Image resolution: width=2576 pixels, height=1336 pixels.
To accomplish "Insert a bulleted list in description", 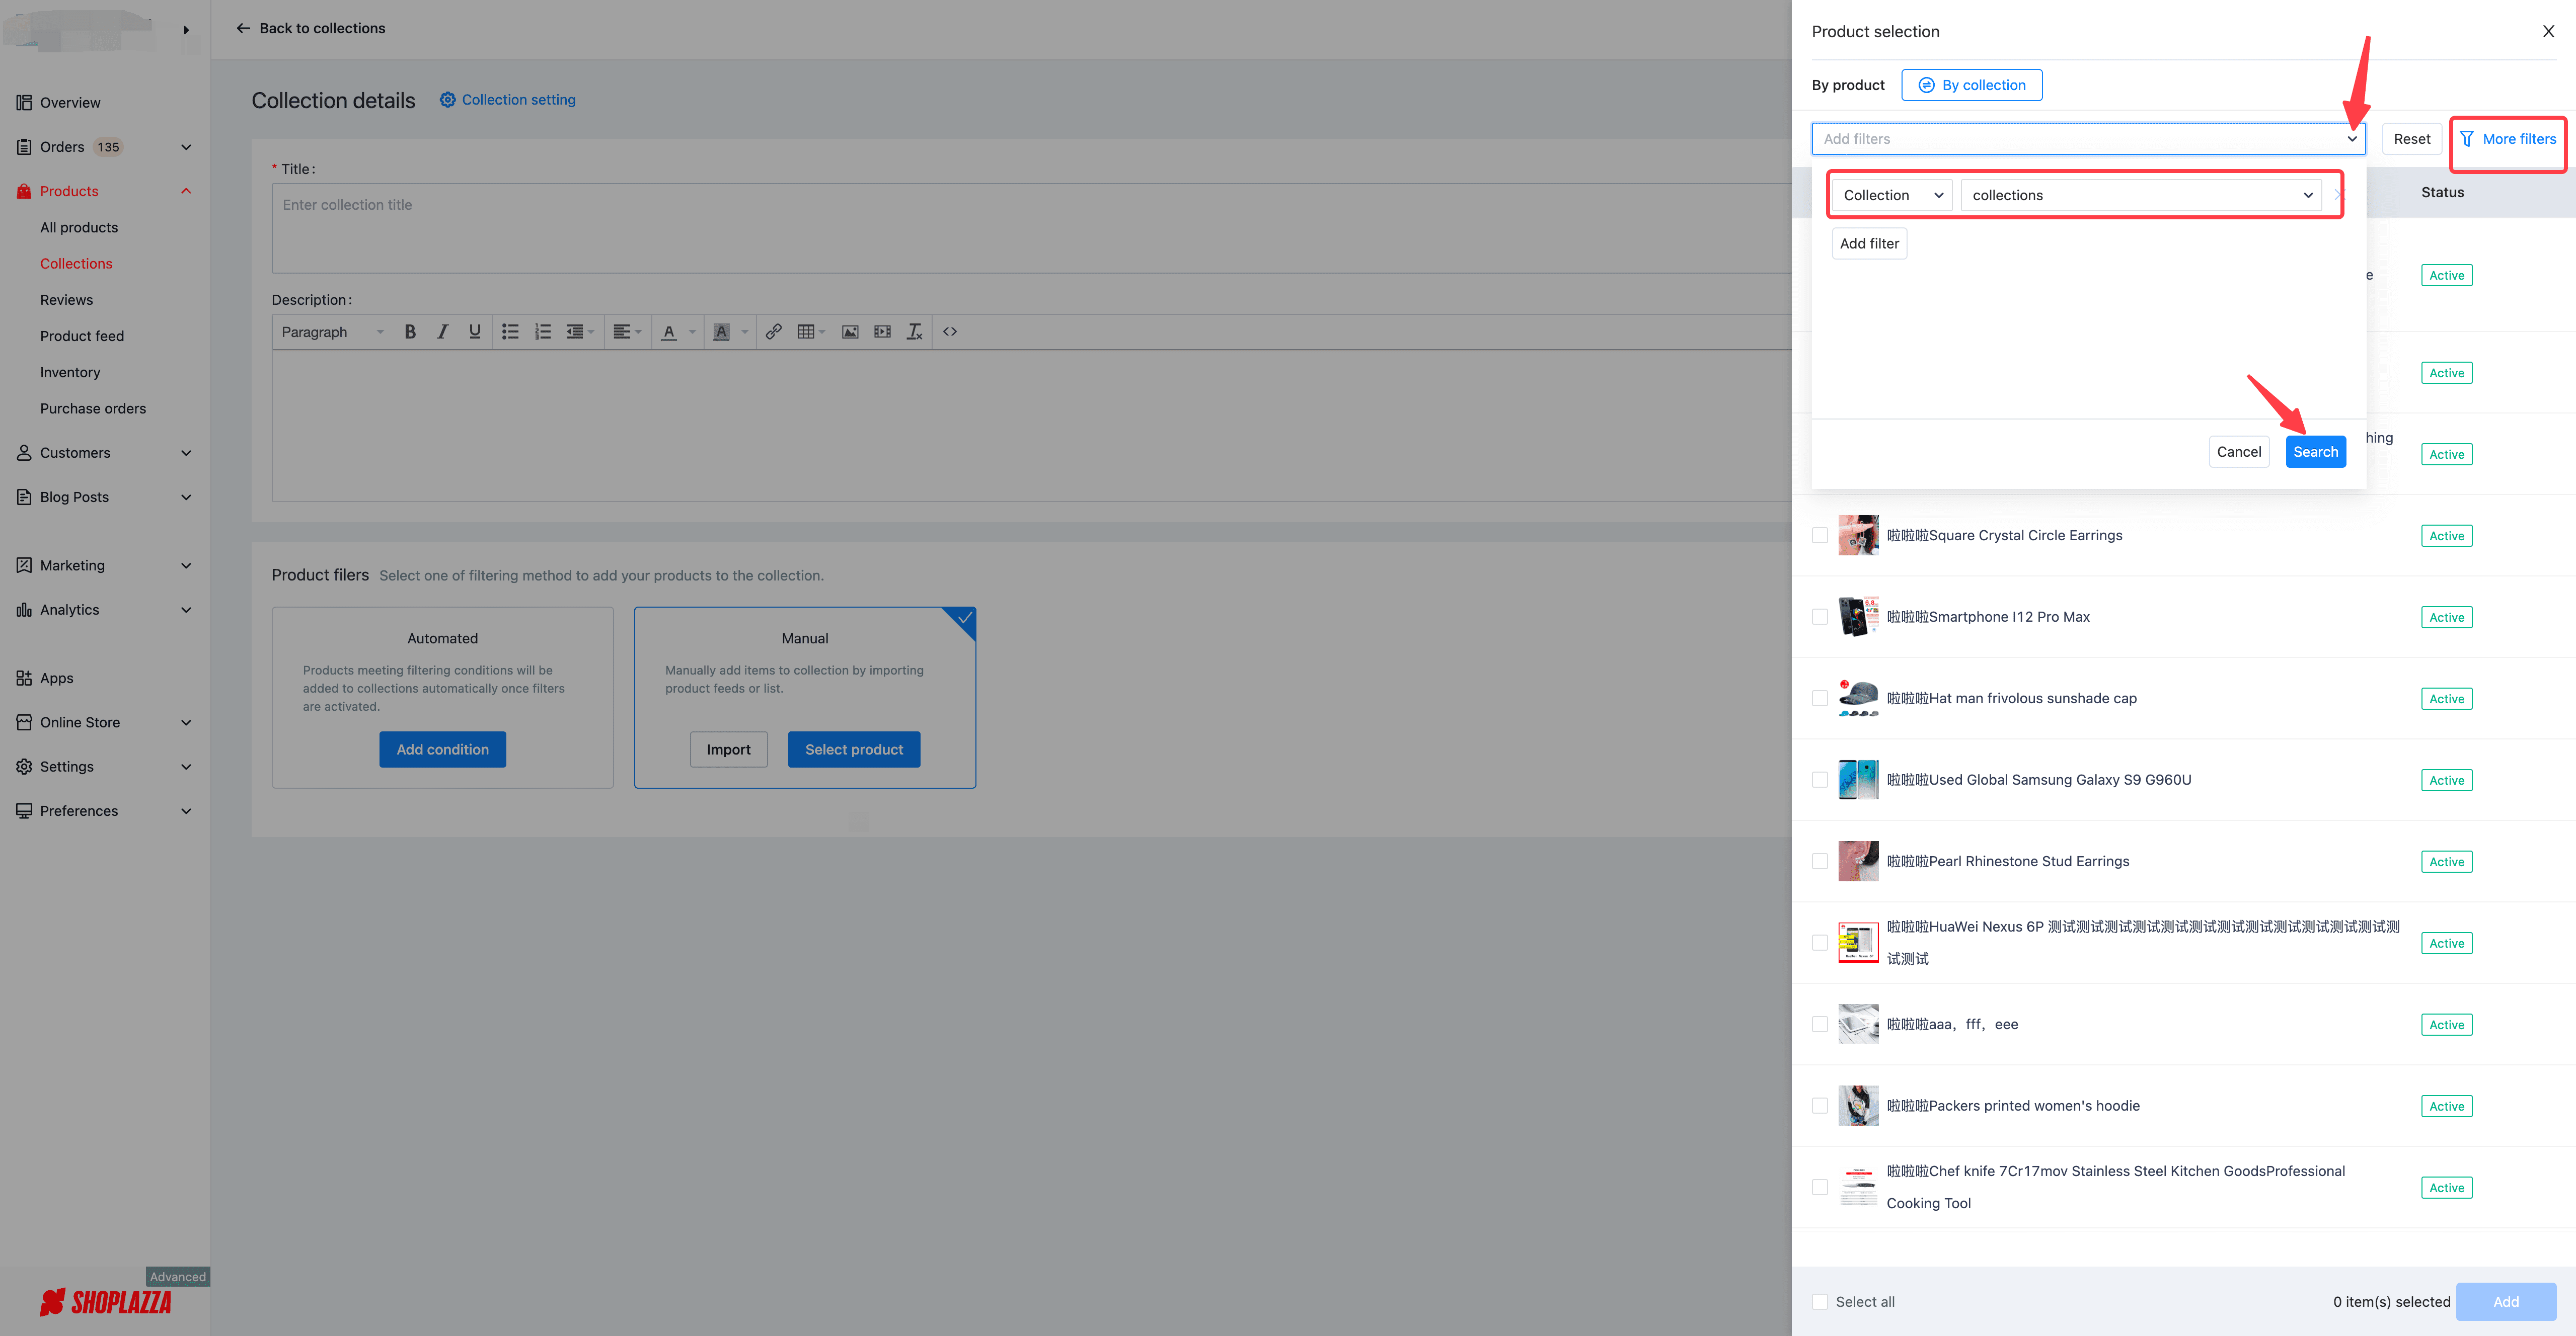I will click(510, 332).
